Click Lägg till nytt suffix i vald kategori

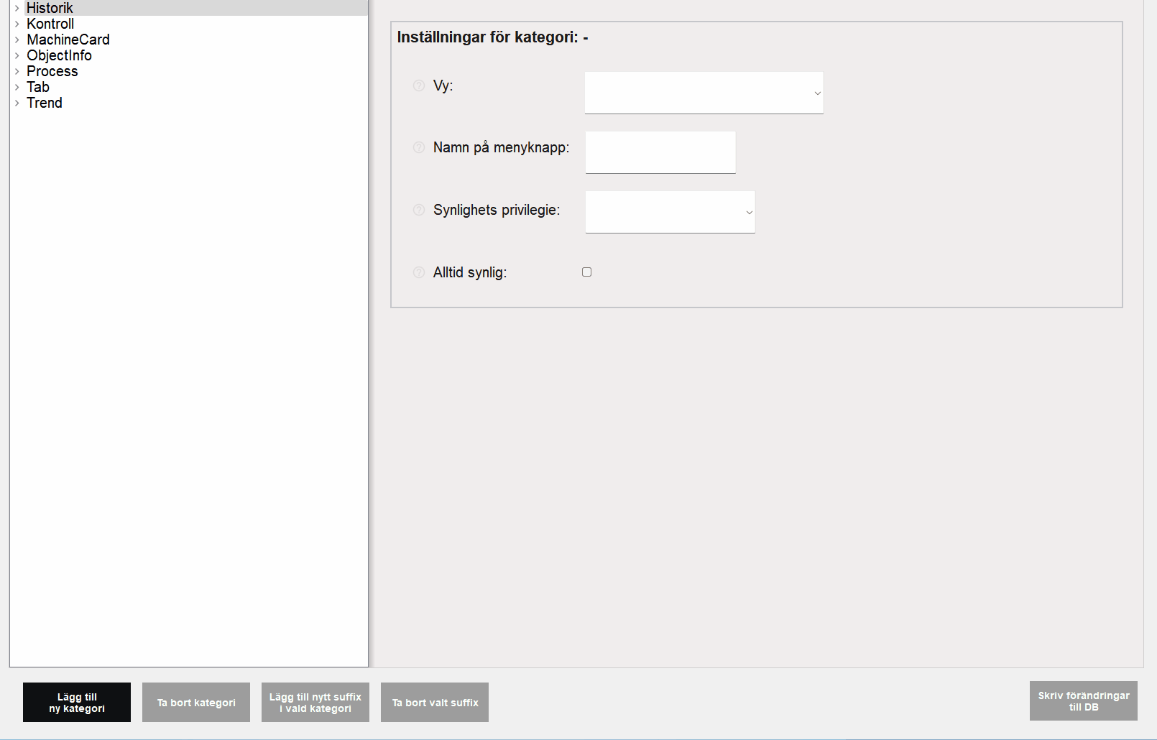(x=315, y=702)
